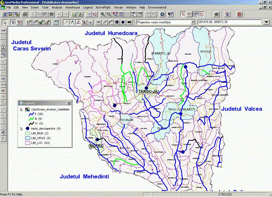Click the Save floppy disk toolbar icon
Viewport: 272px width, 197px height.
point(17,14)
